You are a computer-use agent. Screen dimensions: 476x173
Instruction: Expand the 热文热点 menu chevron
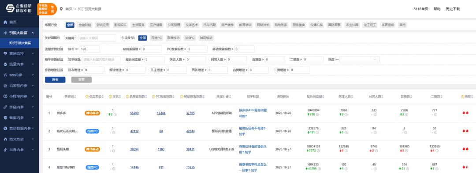[x=33, y=139]
